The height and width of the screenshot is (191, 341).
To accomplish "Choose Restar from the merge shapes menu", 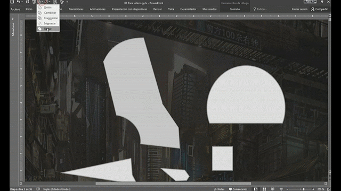I will click(48, 29).
